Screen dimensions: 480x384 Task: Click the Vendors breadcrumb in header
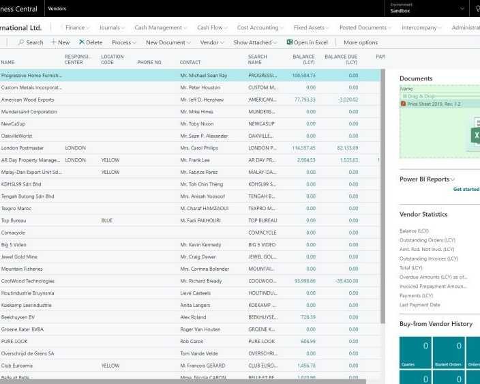tap(57, 9)
